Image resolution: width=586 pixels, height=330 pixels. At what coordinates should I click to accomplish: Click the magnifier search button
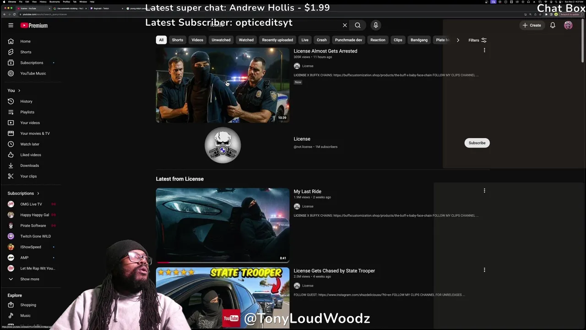pos(358,25)
